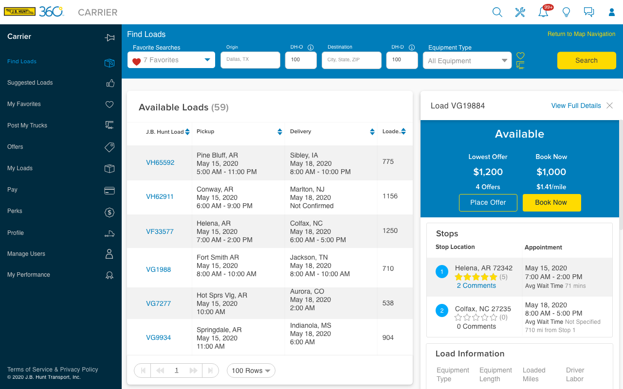Image resolution: width=623 pixels, height=389 pixels.
Task: Save search with the heart outline icon
Action: pyautogui.click(x=520, y=55)
